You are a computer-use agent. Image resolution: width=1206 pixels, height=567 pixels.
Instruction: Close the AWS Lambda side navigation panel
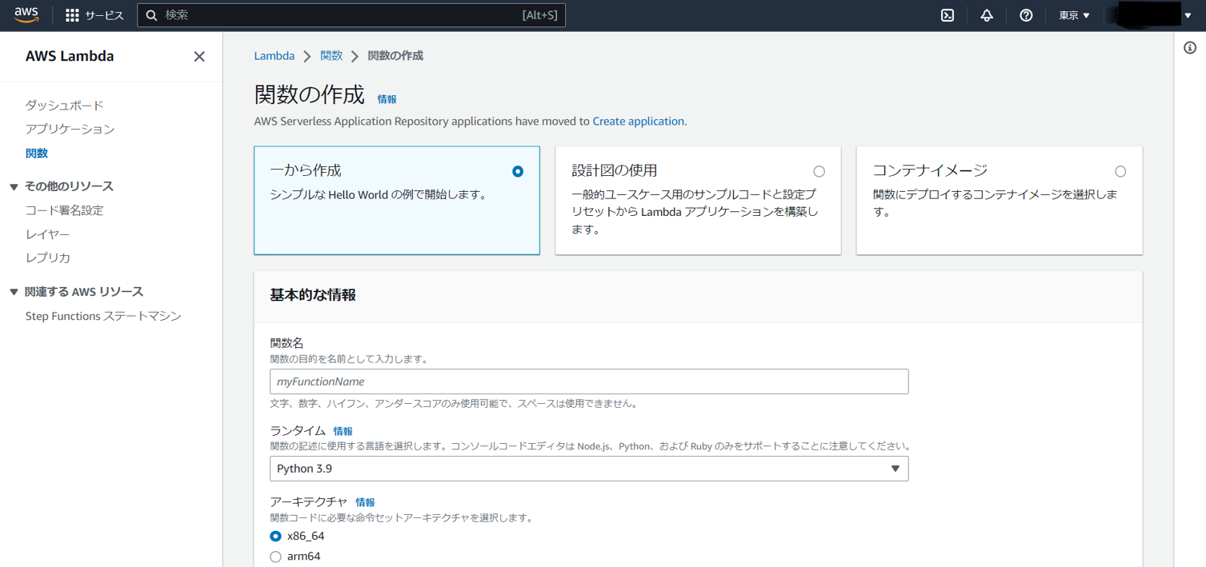pyautogui.click(x=199, y=57)
